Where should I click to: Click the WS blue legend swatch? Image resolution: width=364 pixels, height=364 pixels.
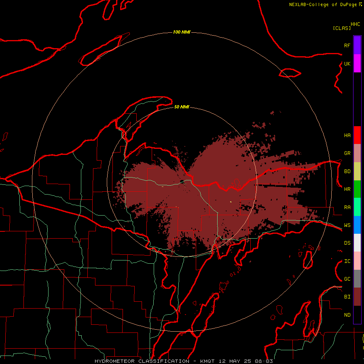point(357,225)
